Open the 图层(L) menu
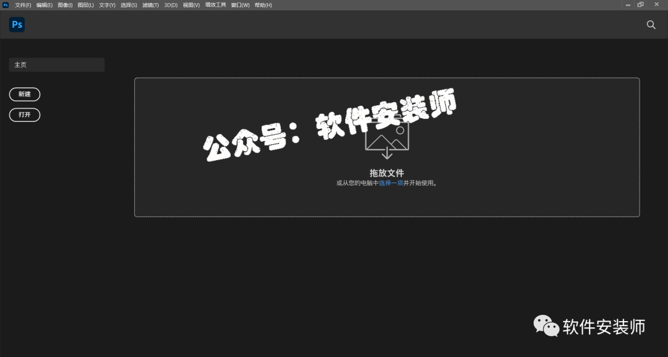The width and height of the screenshot is (668, 357). point(85,5)
